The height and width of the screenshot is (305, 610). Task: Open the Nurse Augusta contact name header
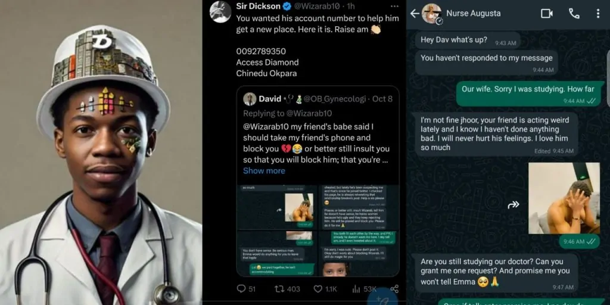(x=474, y=13)
